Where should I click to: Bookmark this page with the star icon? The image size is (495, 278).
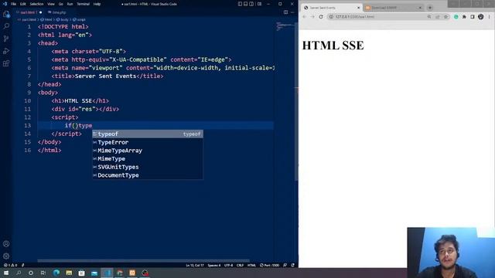[445, 17]
